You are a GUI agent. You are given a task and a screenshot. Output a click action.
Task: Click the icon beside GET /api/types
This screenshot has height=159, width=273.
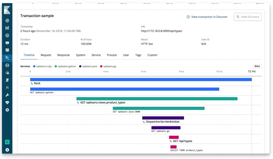point(171,141)
